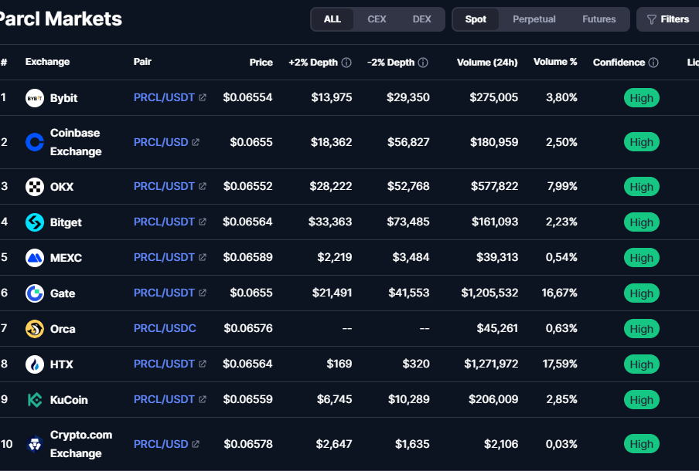
Task: Click the Crypto.com Exchange name
Action: [x=81, y=444]
